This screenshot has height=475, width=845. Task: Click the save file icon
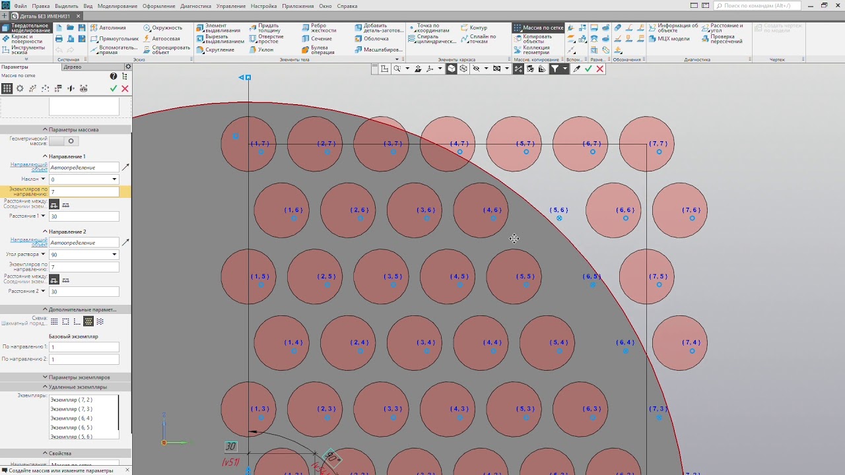coord(82,28)
